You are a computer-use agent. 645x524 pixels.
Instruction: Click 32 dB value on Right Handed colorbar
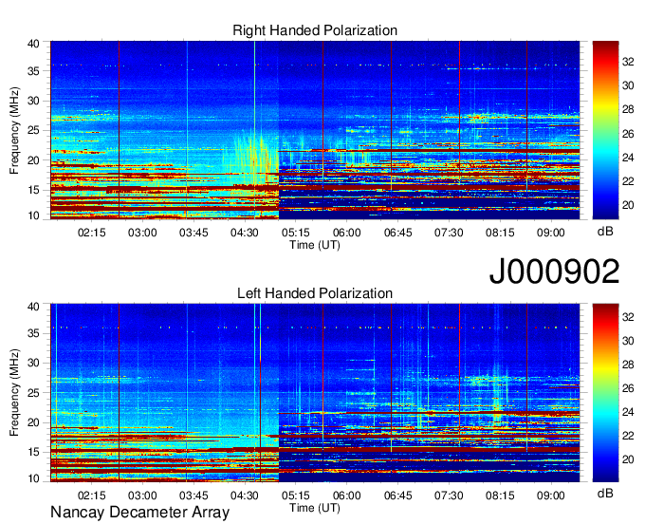(628, 62)
